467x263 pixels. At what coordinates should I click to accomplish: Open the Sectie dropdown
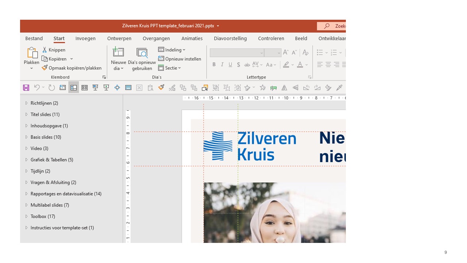pos(170,68)
